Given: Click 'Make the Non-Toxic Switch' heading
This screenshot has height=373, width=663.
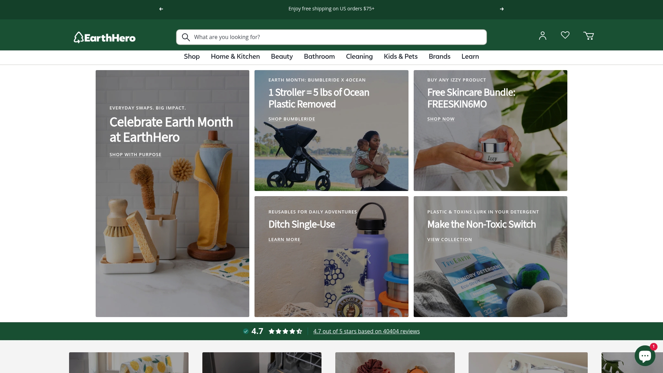Looking at the screenshot, I should tap(481, 224).
